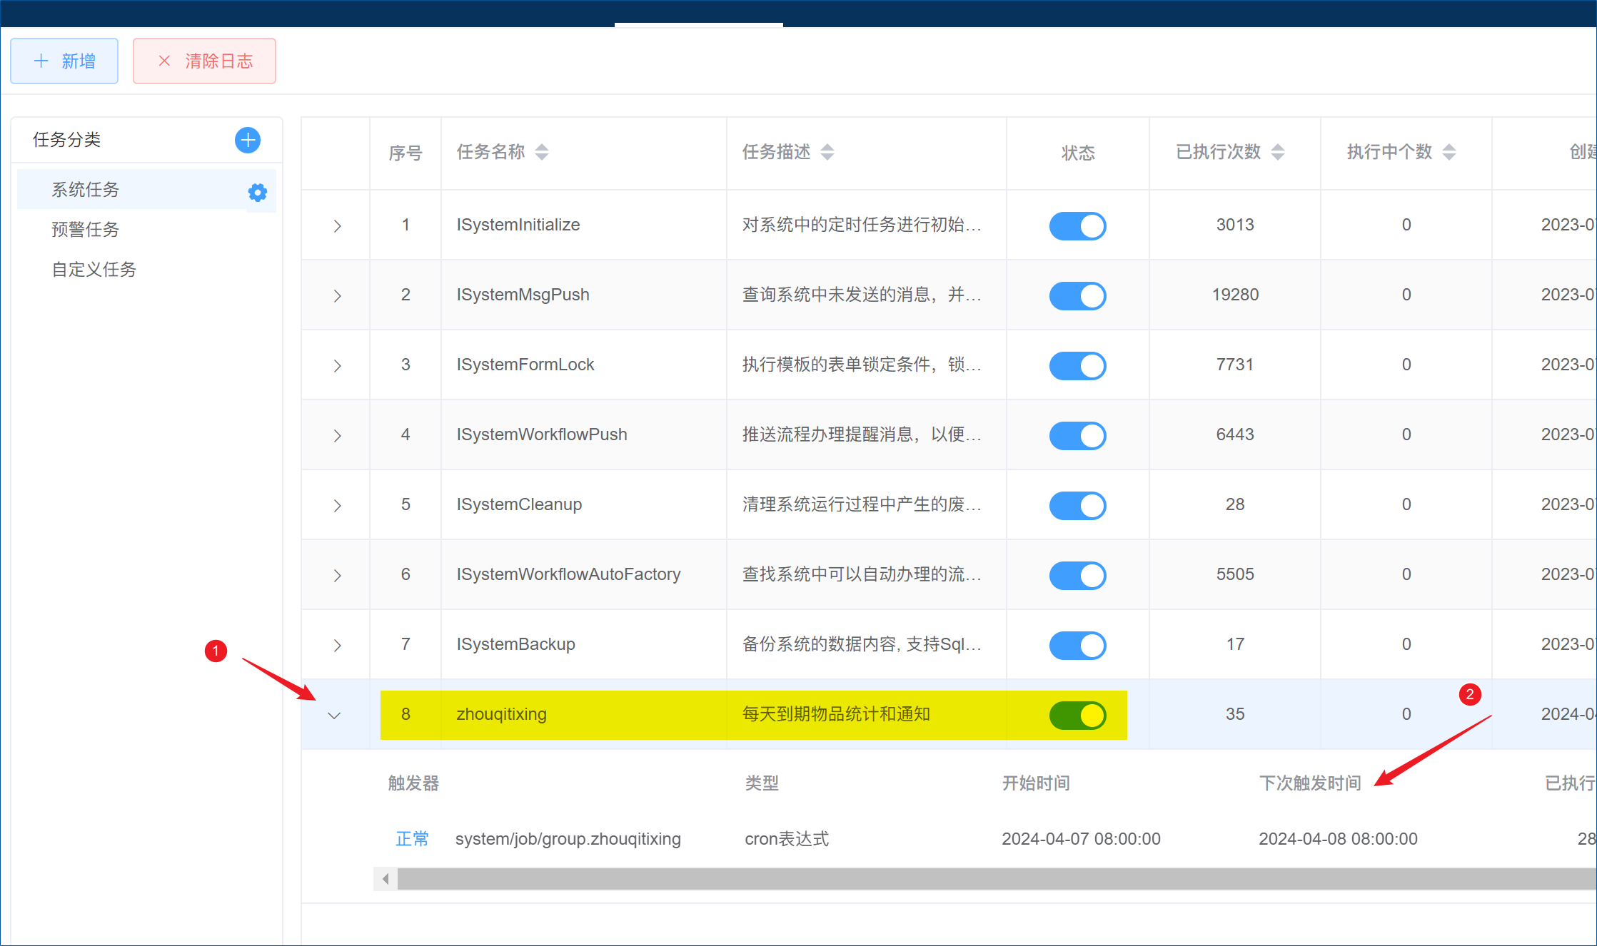Toggle the ISystemBackup status switch
The width and height of the screenshot is (1597, 946).
click(x=1077, y=645)
